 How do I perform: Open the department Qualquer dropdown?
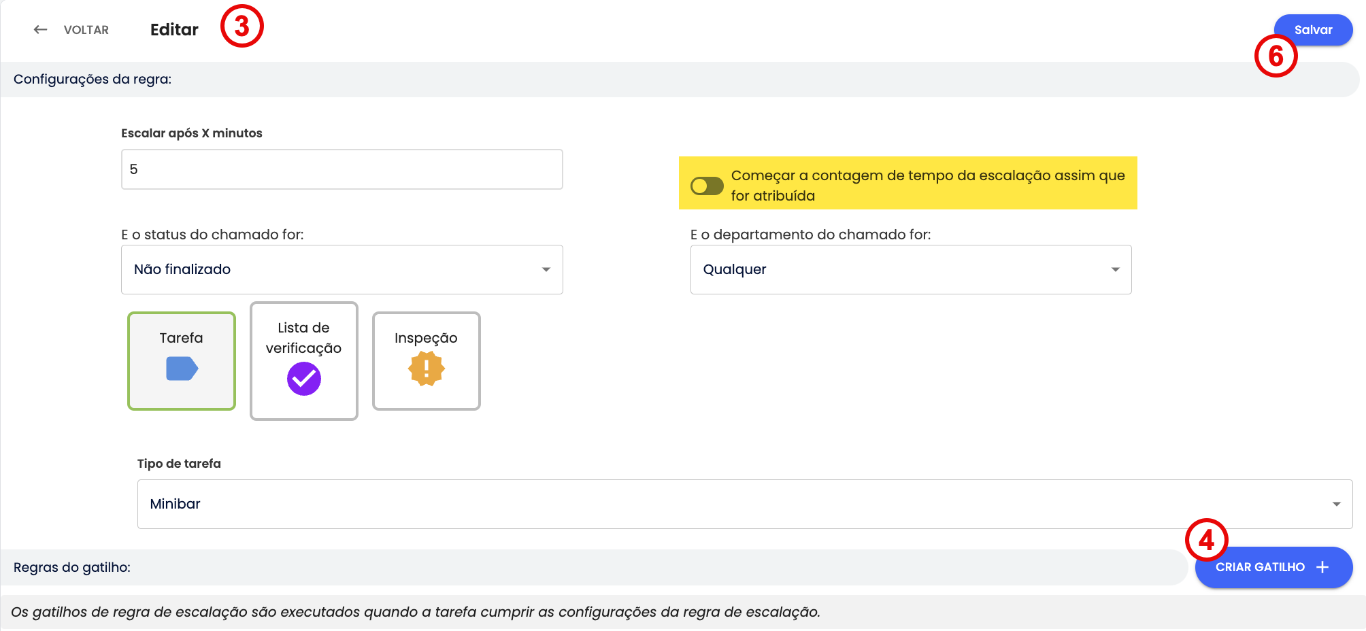[x=910, y=269]
